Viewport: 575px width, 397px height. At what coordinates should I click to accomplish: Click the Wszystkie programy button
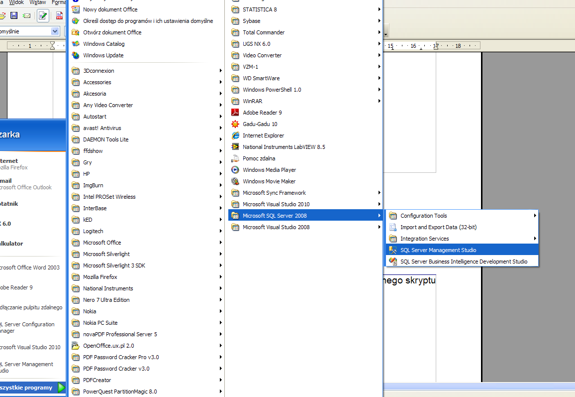[x=32, y=388]
